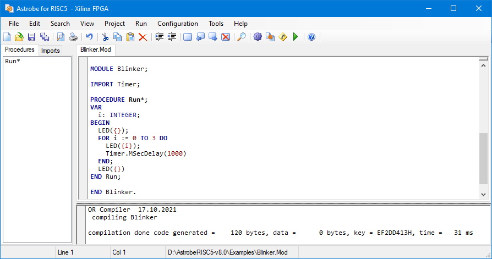492x259 pixels.
Task: Click the i: INTEGER declaration
Action: 119,115
